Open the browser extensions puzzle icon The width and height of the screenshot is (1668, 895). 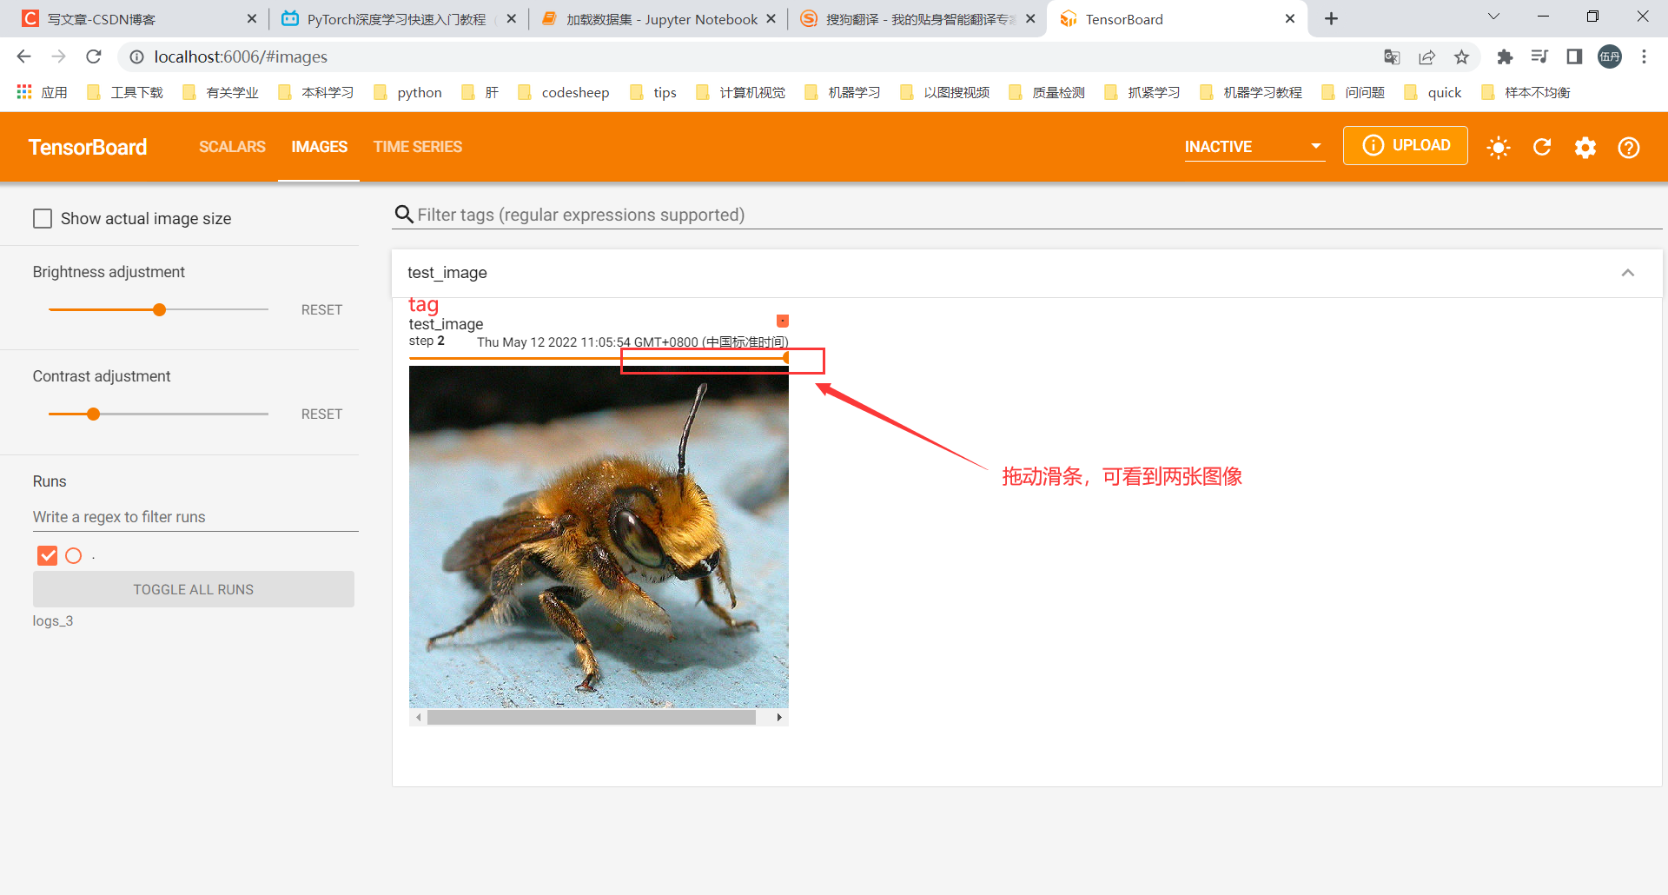pyautogui.click(x=1505, y=56)
